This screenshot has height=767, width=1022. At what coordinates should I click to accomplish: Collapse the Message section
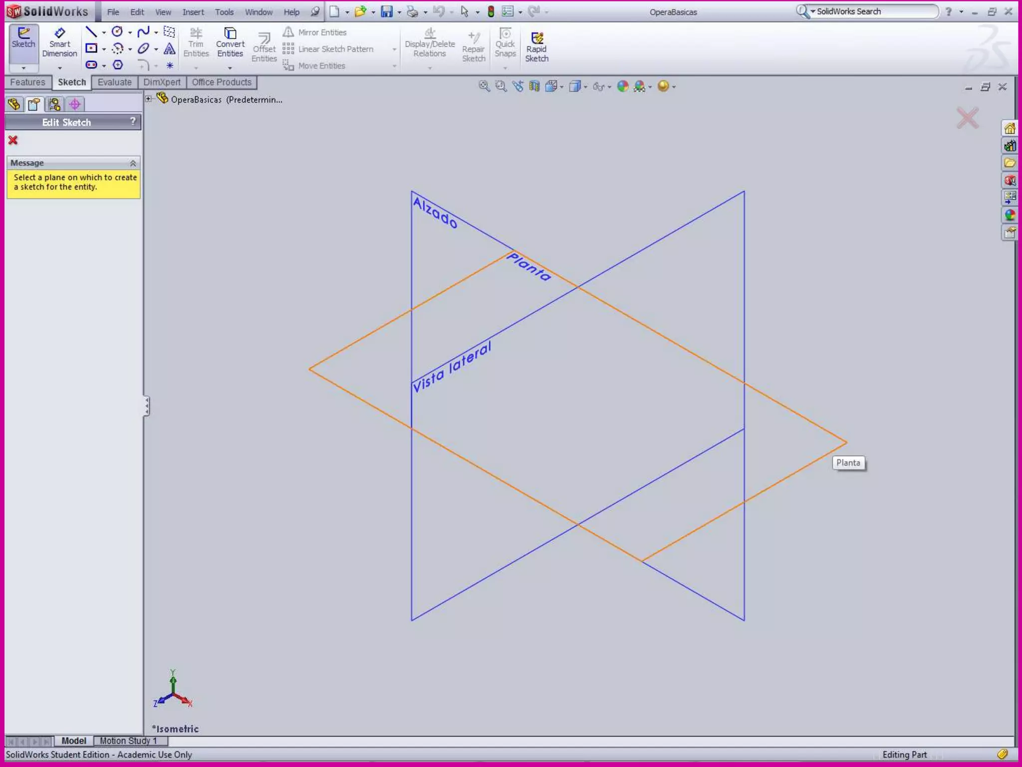click(x=133, y=163)
